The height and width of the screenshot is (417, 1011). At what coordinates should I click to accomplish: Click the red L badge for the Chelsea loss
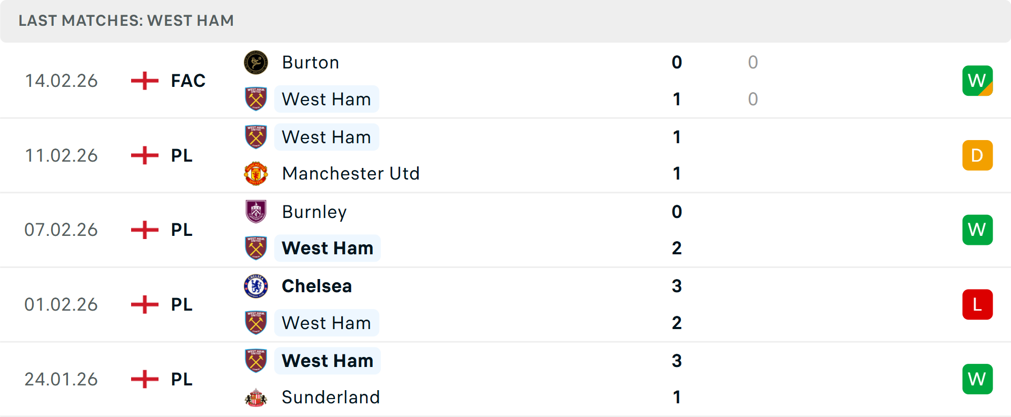977,304
